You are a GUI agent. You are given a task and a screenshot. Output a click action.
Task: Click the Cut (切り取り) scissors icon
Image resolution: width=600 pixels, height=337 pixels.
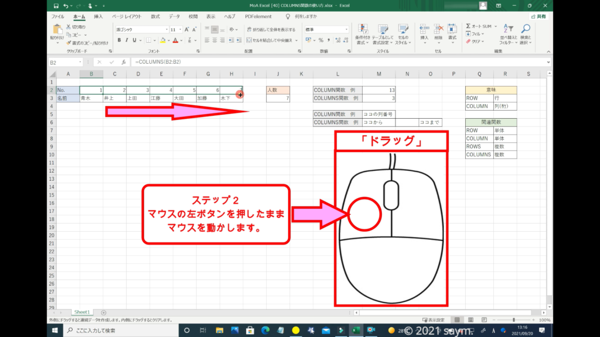[x=69, y=27]
